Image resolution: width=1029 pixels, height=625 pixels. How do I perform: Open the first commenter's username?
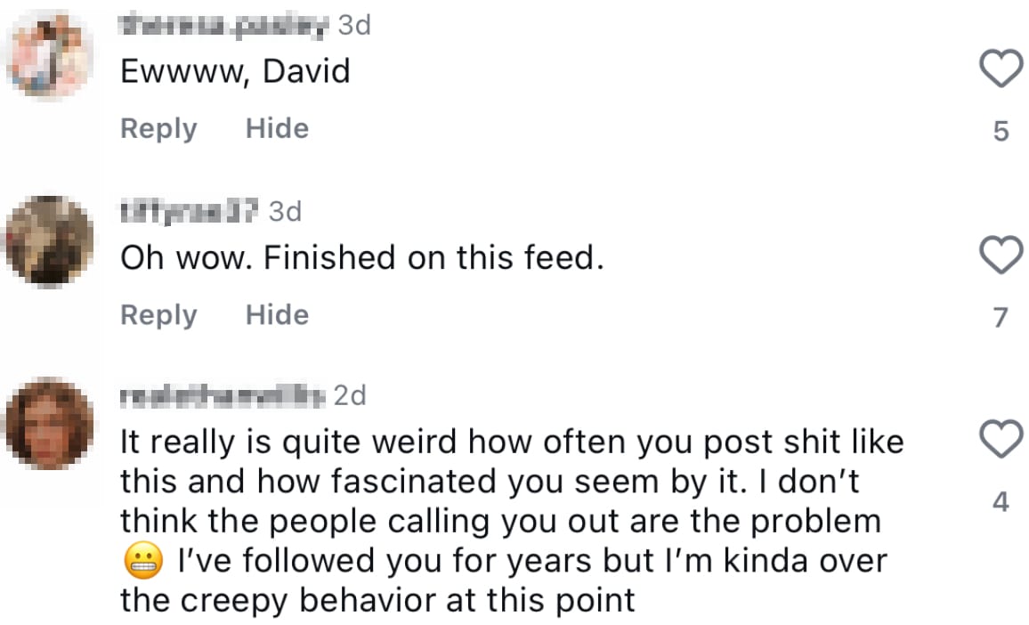[223, 24]
